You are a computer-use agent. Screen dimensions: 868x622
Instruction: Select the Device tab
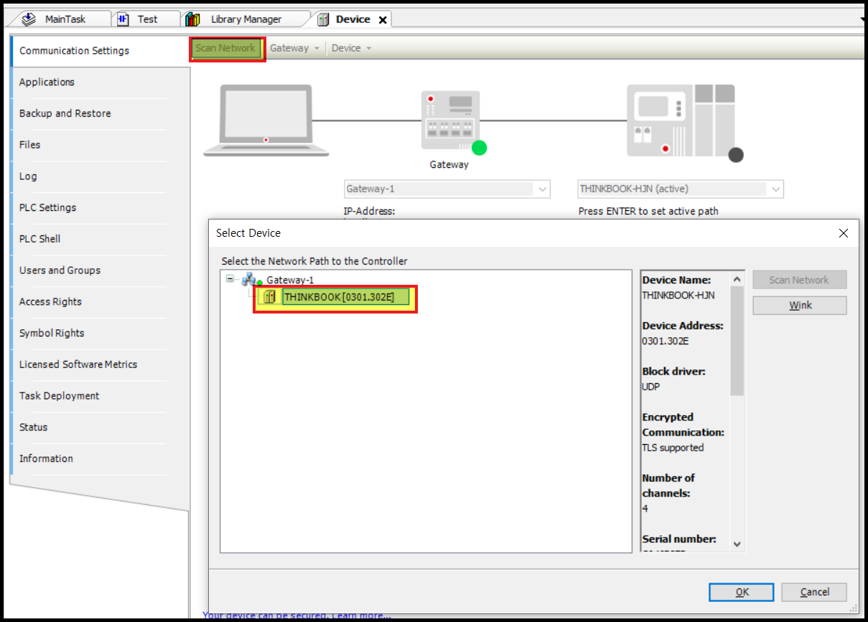click(353, 19)
